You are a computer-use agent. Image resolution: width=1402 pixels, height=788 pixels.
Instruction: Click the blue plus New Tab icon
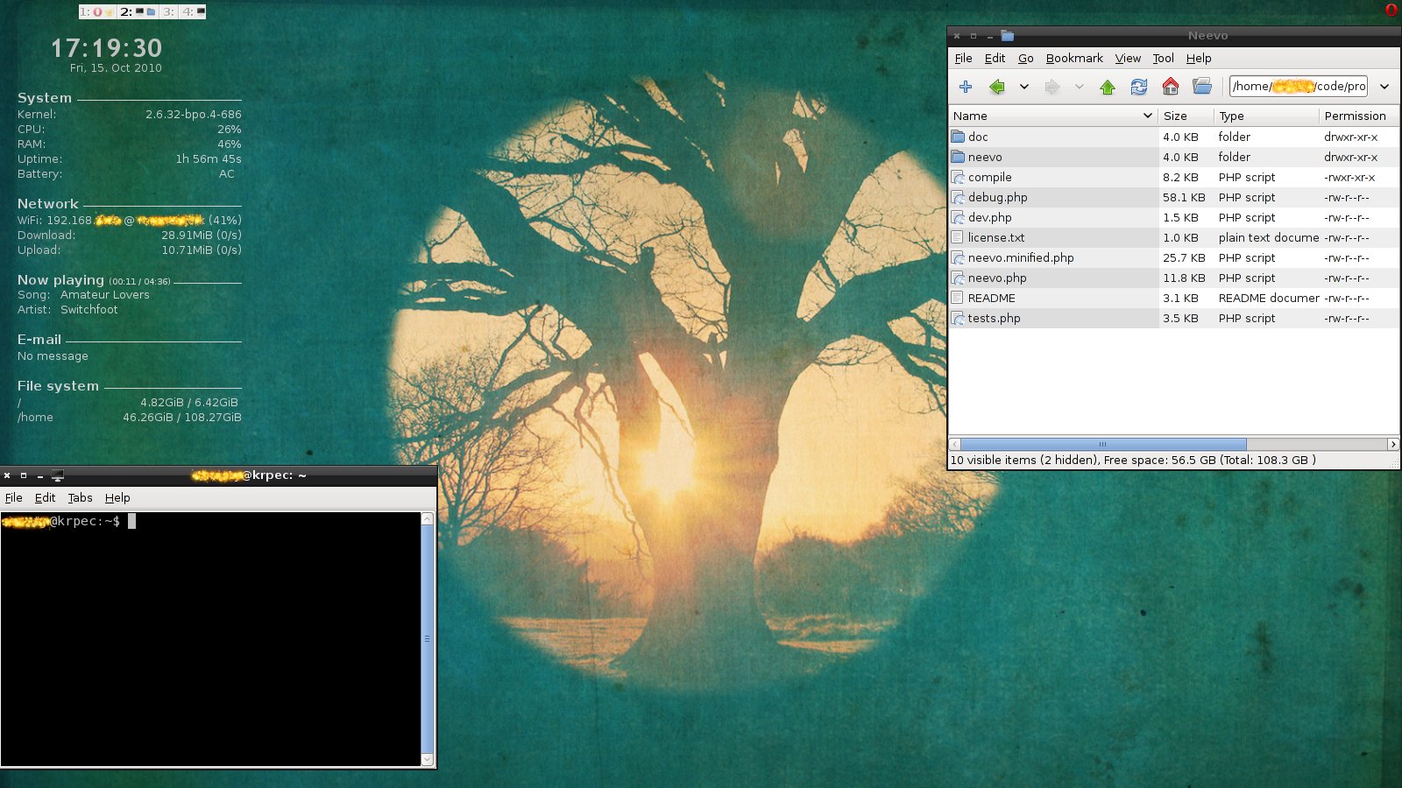(x=966, y=87)
